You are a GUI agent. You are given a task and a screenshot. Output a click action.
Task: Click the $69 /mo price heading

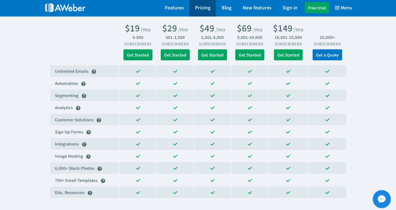click(250, 29)
